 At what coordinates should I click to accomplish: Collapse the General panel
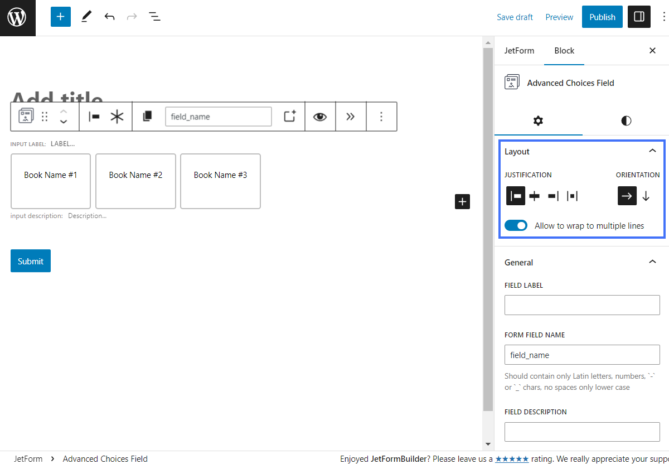(x=652, y=262)
